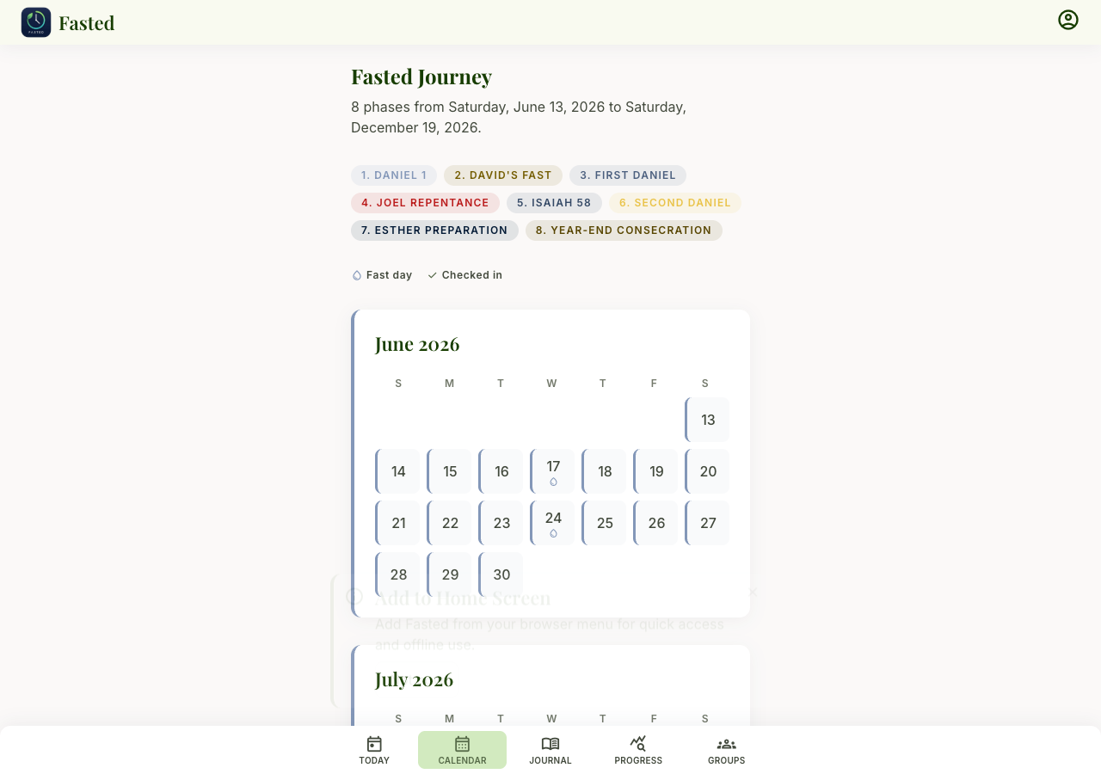This screenshot has height=774, width=1101.
Task: Click the Fasted app logo icon
Action: tap(36, 22)
